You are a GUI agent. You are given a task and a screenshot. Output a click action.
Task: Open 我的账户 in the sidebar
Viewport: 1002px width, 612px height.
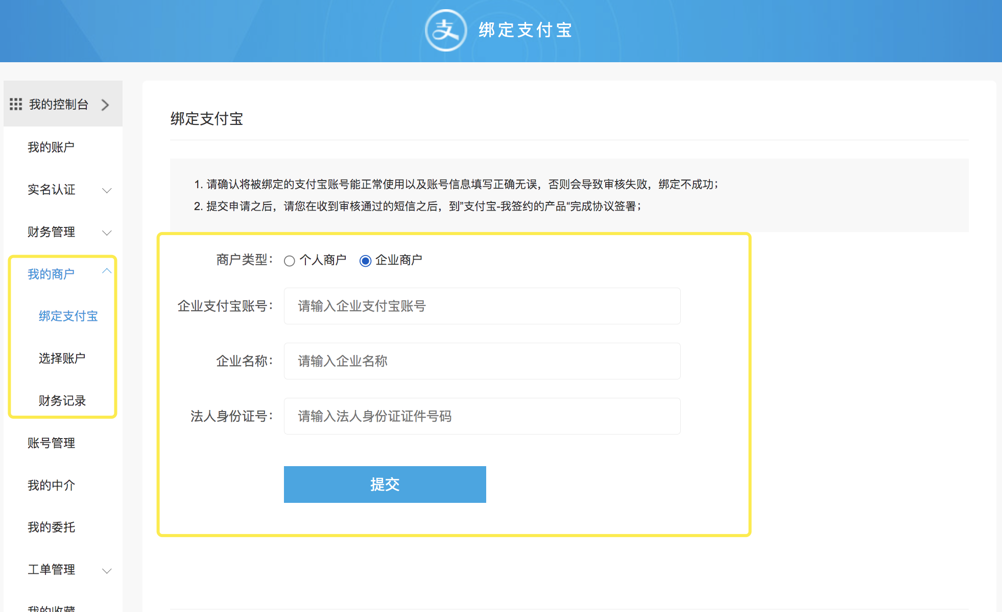coord(51,147)
